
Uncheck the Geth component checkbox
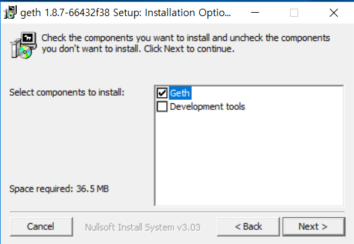point(162,93)
